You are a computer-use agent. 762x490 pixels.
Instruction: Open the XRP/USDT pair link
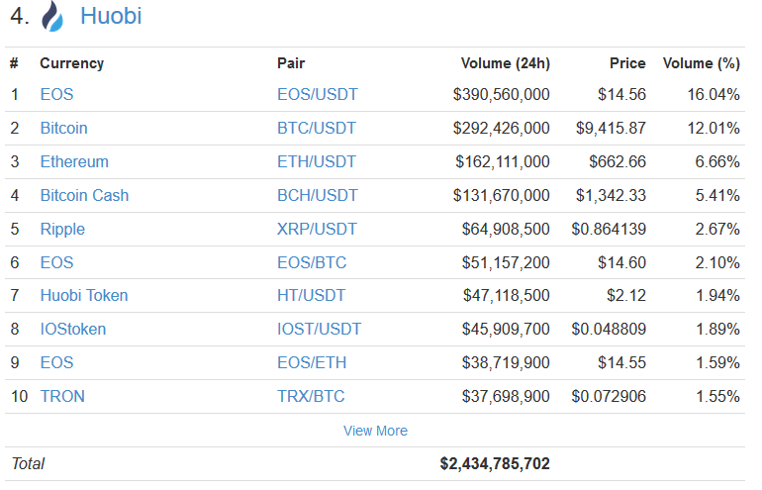(317, 229)
